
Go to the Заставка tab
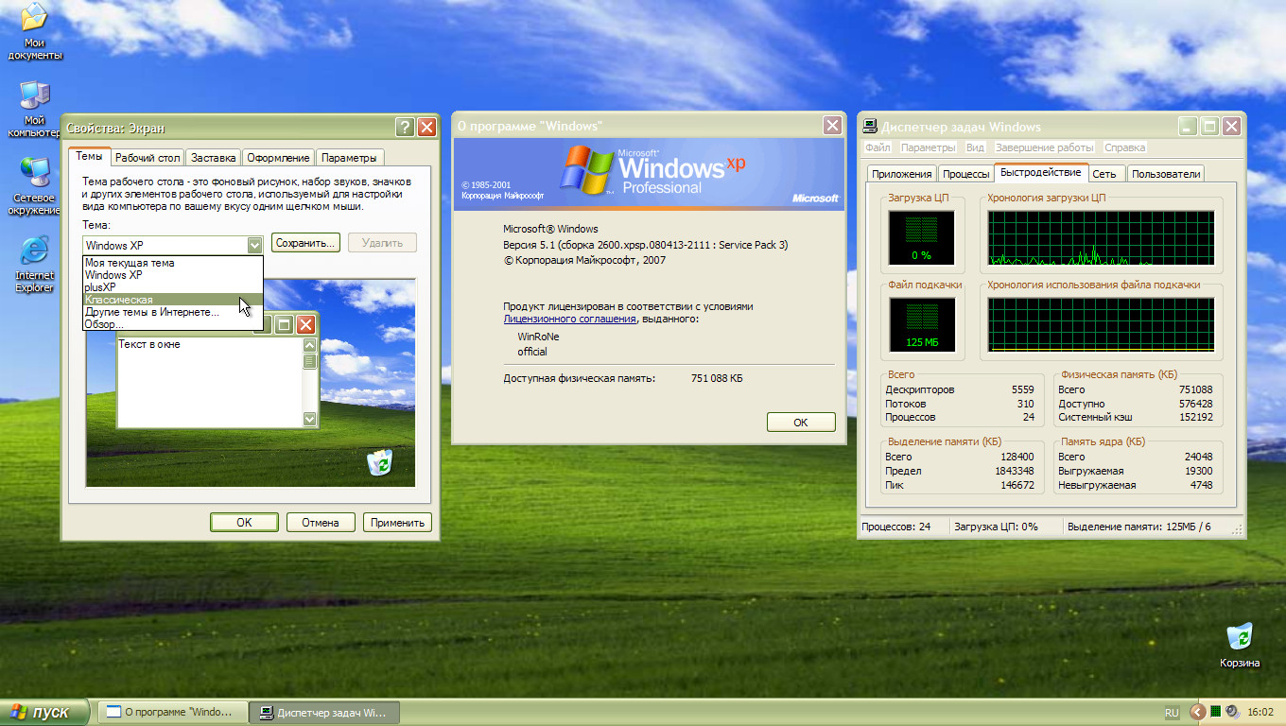pos(213,158)
